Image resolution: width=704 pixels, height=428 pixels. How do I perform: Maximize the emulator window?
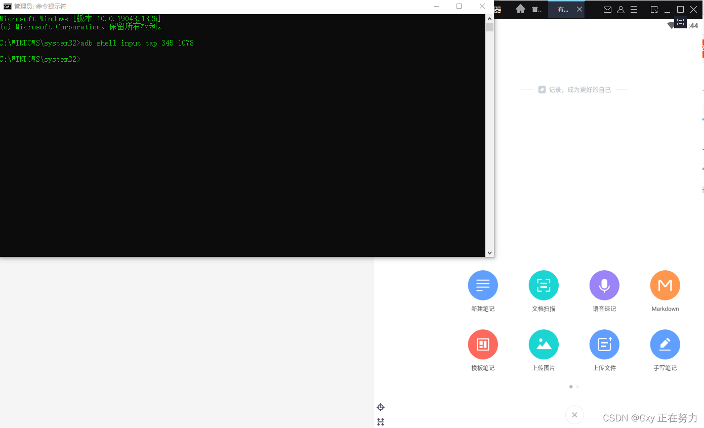click(x=680, y=10)
